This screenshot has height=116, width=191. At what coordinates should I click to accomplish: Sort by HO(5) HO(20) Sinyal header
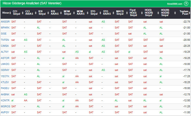(x=148, y=13)
